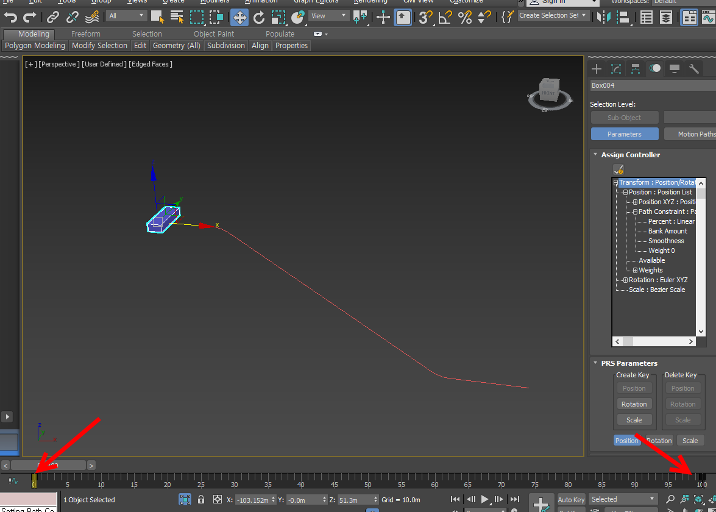Expand Weights node in controller tree
716x512 pixels.
tap(635, 271)
